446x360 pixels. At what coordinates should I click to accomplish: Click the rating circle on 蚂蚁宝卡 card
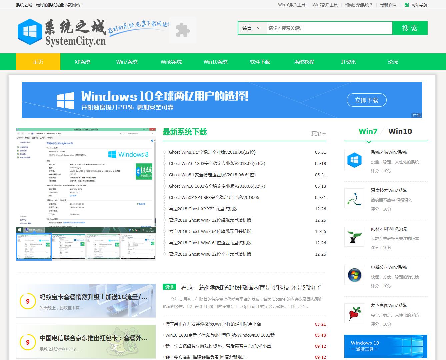(x=28, y=301)
